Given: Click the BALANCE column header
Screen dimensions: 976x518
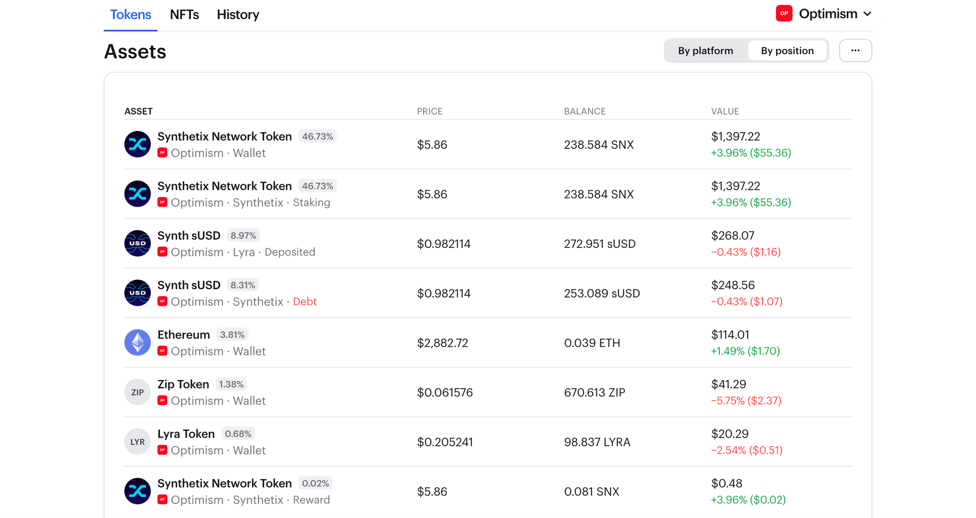Looking at the screenshot, I should (585, 111).
